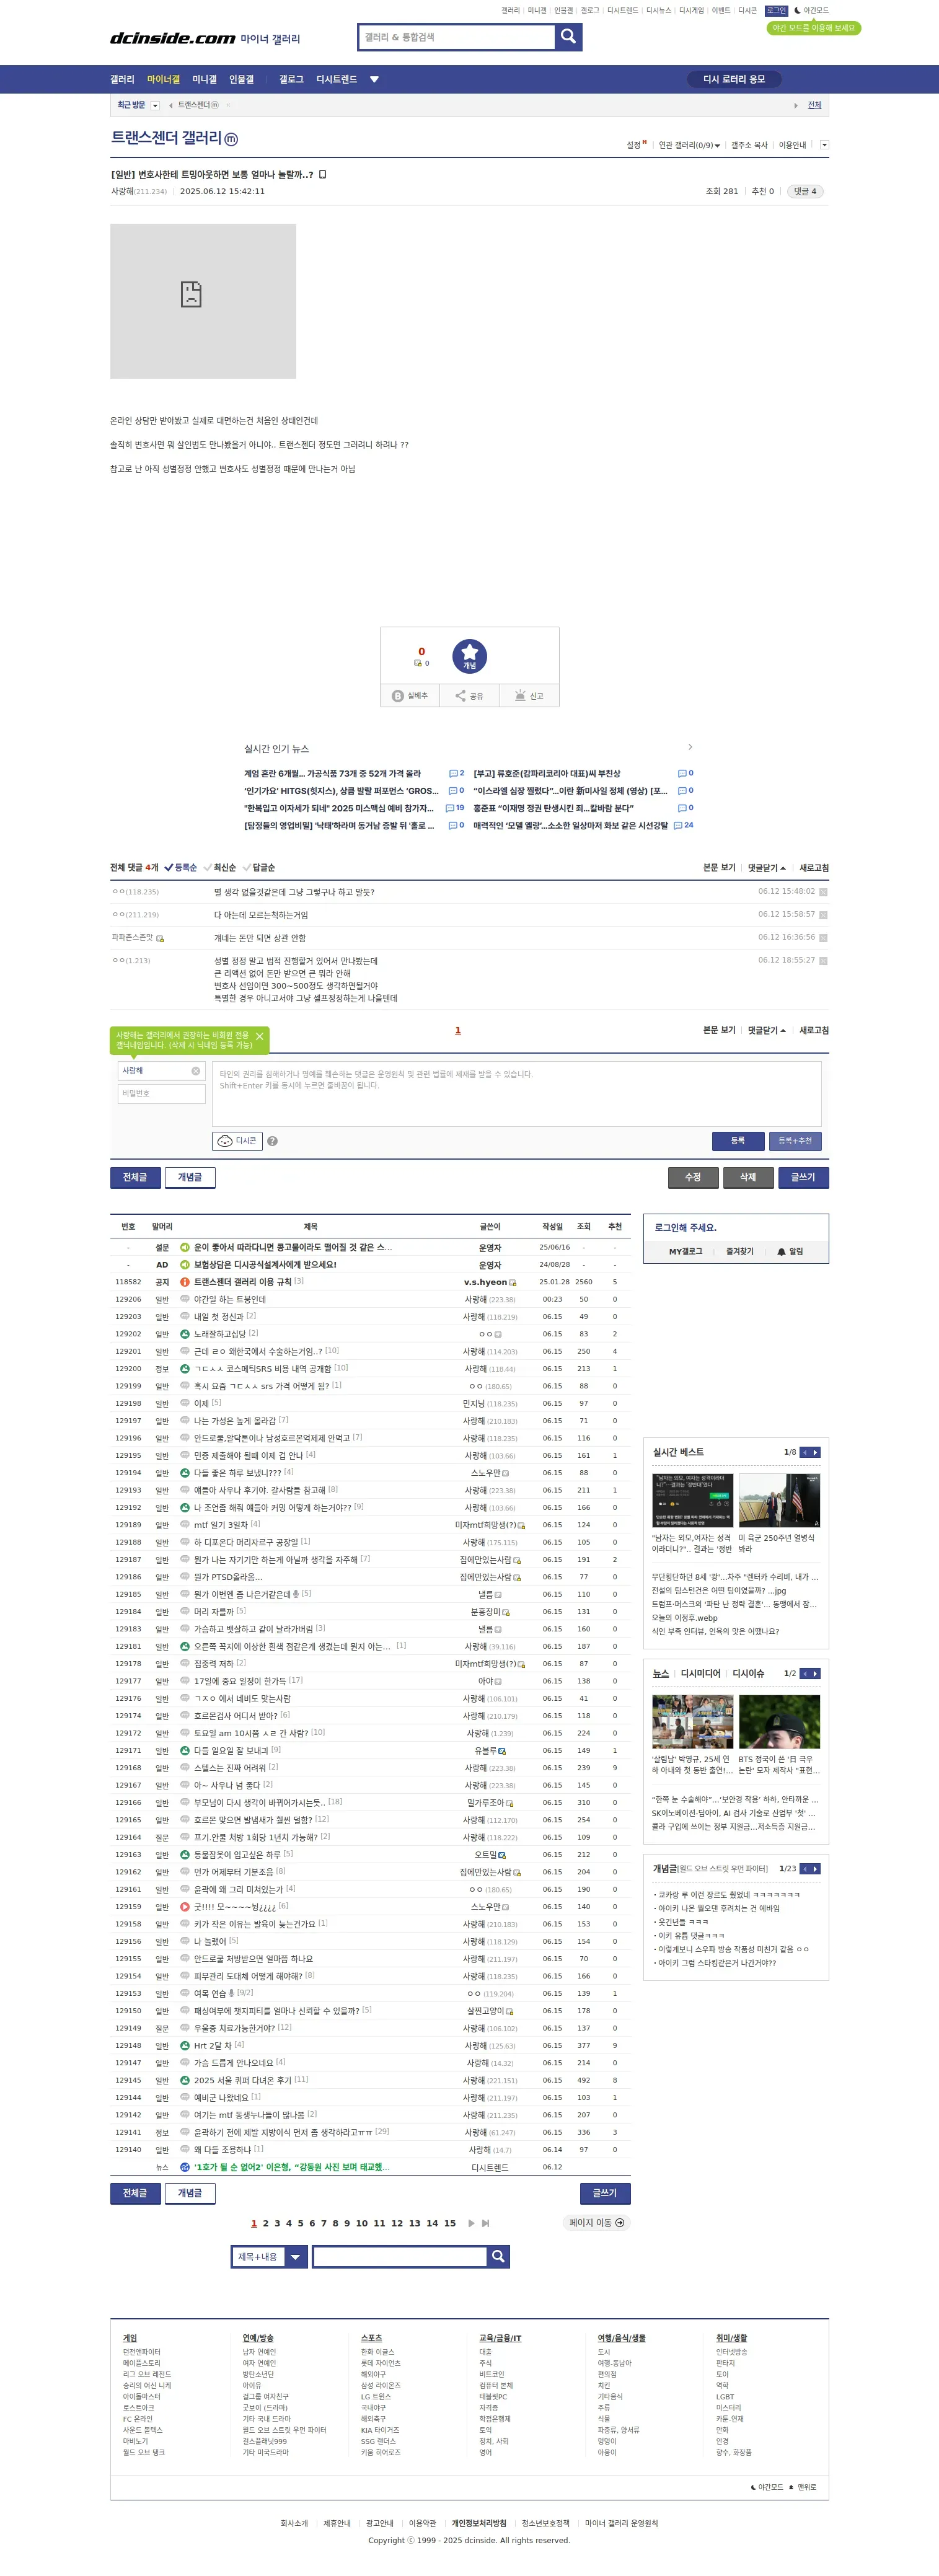Click the 알림 bell in login box
The image size is (939, 2576).
(790, 1252)
